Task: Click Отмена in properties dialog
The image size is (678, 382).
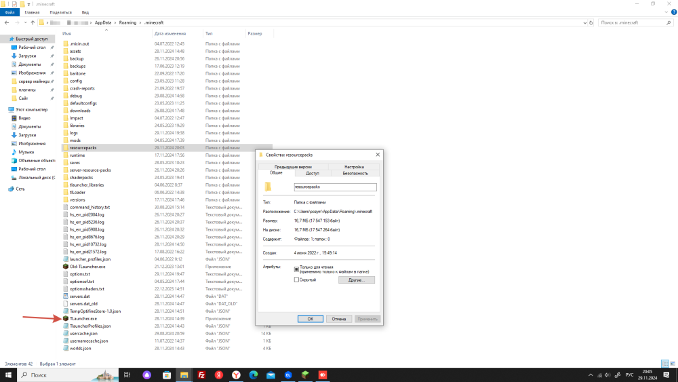Action: pyautogui.click(x=338, y=319)
